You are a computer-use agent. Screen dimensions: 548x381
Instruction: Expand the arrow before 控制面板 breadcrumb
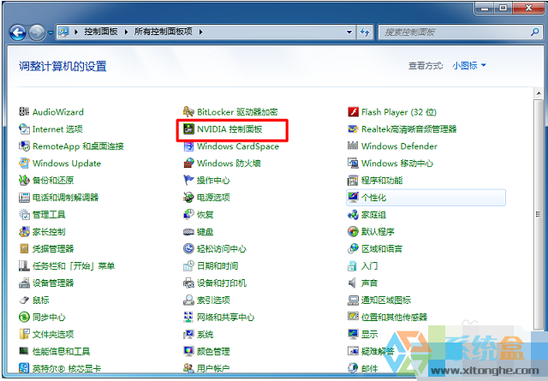[x=76, y=32]
